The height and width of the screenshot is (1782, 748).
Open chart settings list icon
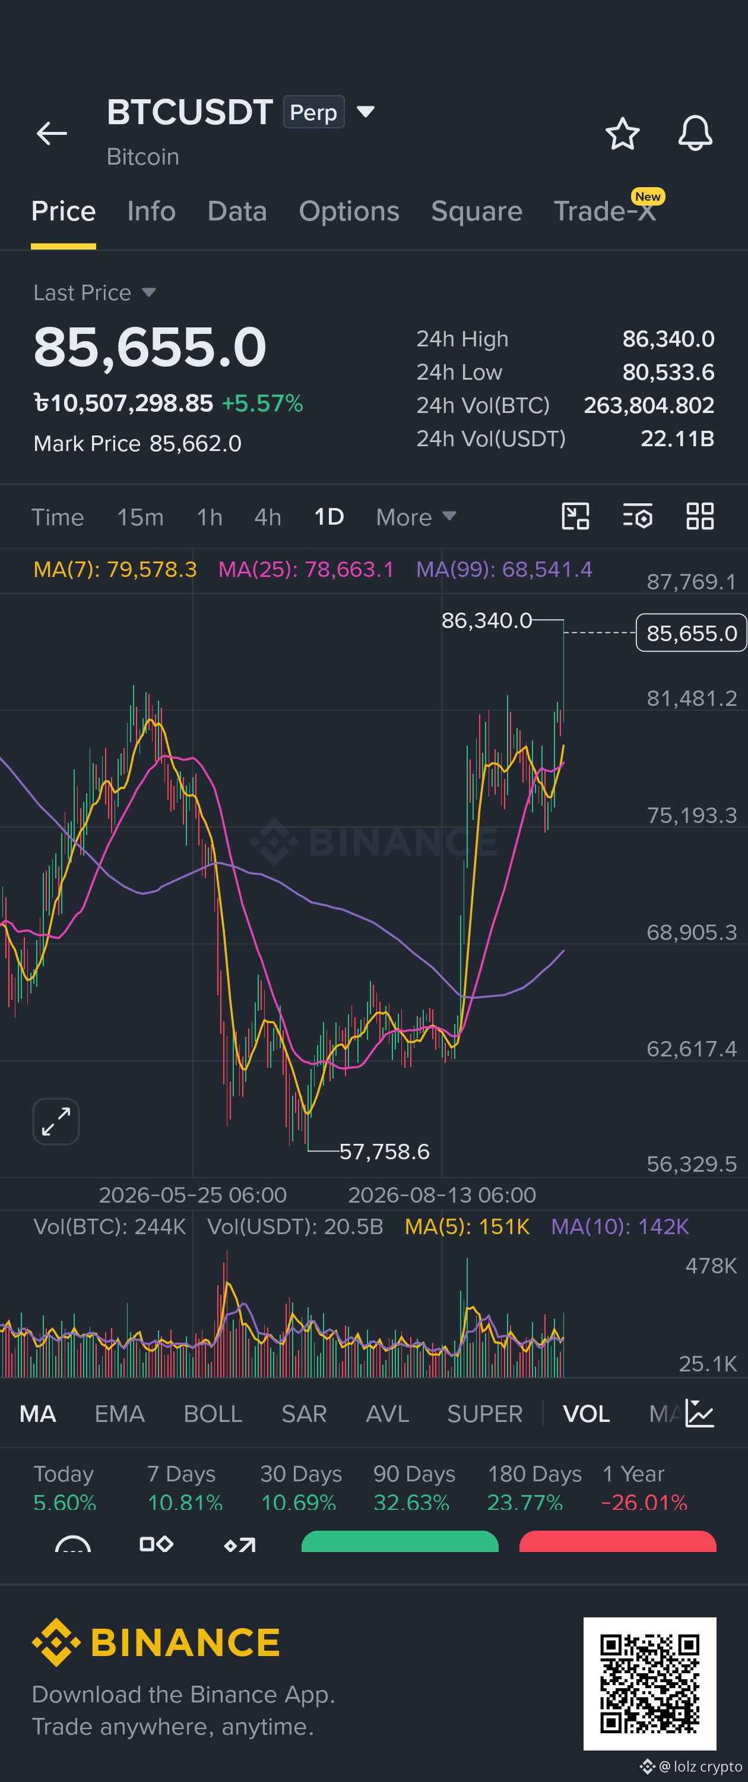tap(638, 517)
